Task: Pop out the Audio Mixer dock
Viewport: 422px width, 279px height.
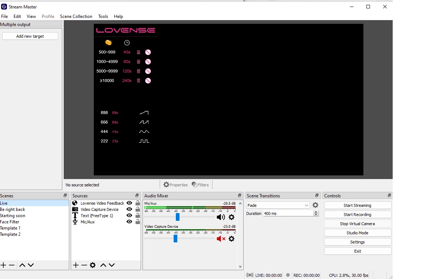Action: pos(240,196)
